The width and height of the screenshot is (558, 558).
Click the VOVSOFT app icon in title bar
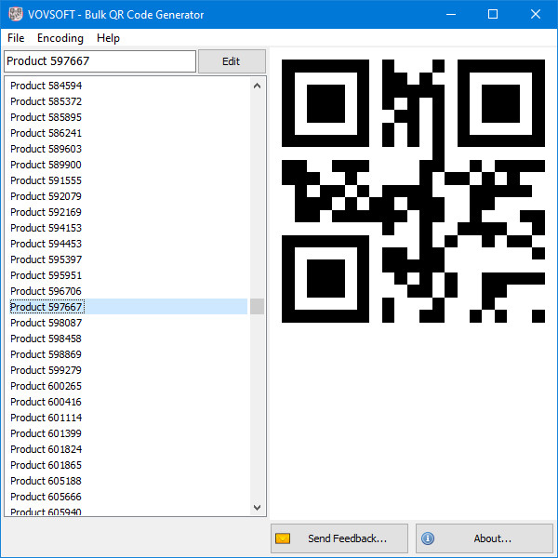tap(15, 14)
